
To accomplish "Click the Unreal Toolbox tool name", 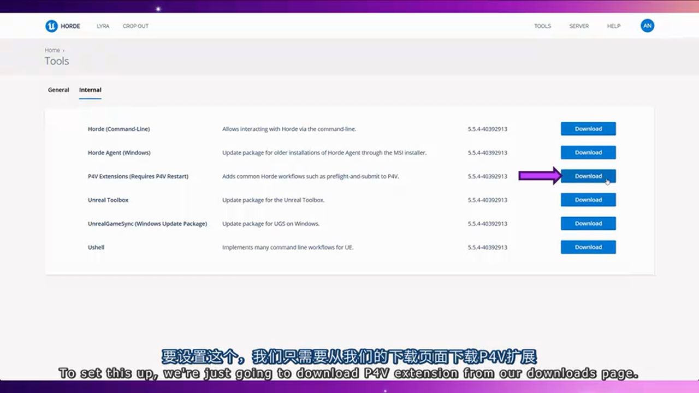I will [108, 200].
